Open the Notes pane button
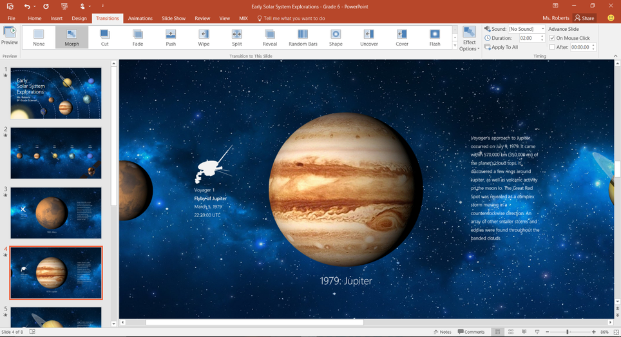621x337 pixels. click(441, 332)
